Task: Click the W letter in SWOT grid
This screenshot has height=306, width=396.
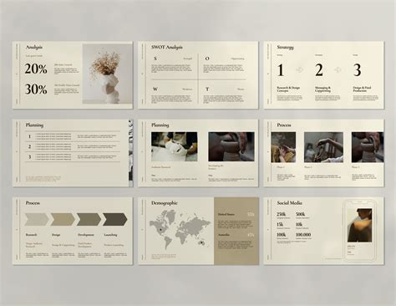Action: point(155,89)
